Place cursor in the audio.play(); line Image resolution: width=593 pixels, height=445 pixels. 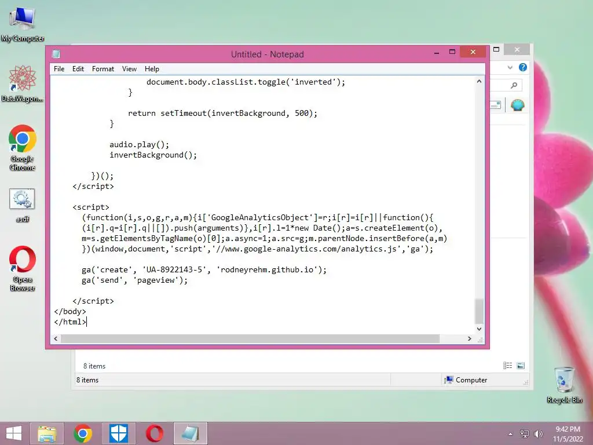[139, 144]
